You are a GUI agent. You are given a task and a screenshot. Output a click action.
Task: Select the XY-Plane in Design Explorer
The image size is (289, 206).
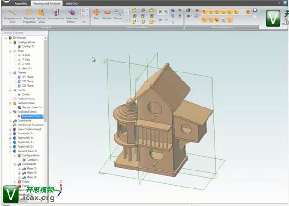[x=28, y=77]
